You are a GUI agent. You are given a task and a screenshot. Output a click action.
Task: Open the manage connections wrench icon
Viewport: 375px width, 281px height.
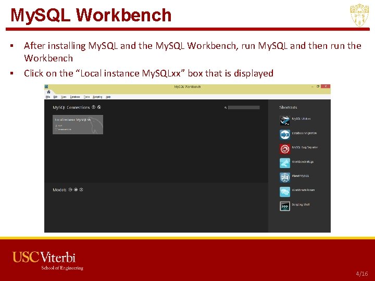pos(99,107)
